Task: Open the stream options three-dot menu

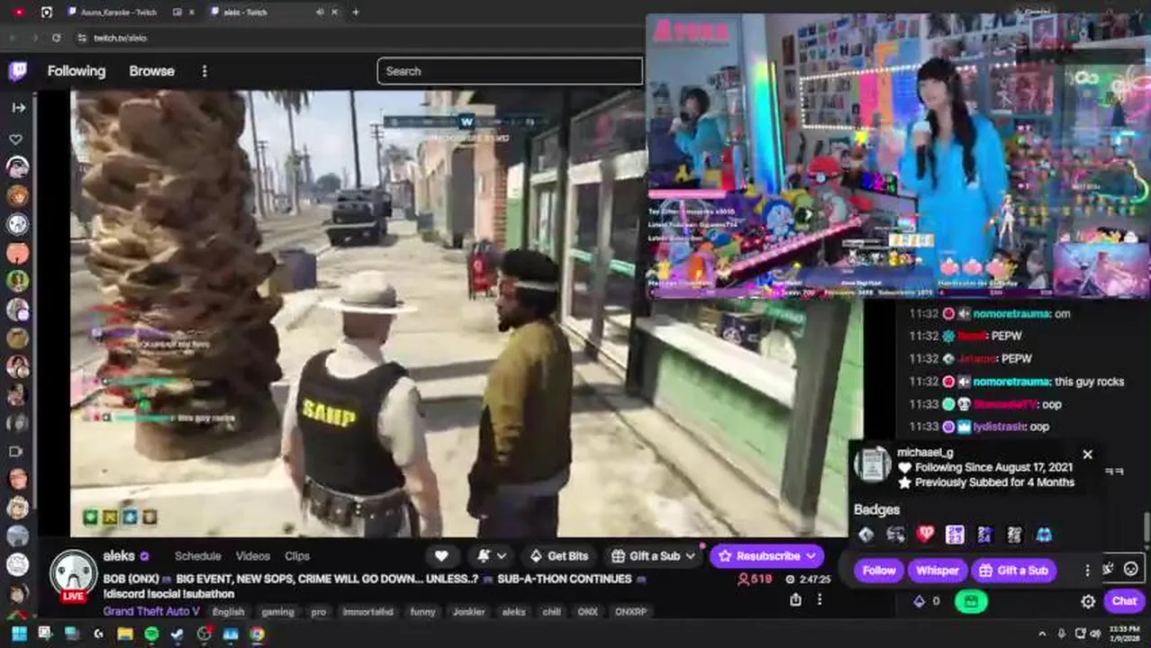Action: [819, 599]
